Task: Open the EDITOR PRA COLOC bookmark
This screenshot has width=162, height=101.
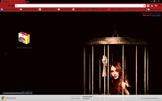Action: pos(29,9)
